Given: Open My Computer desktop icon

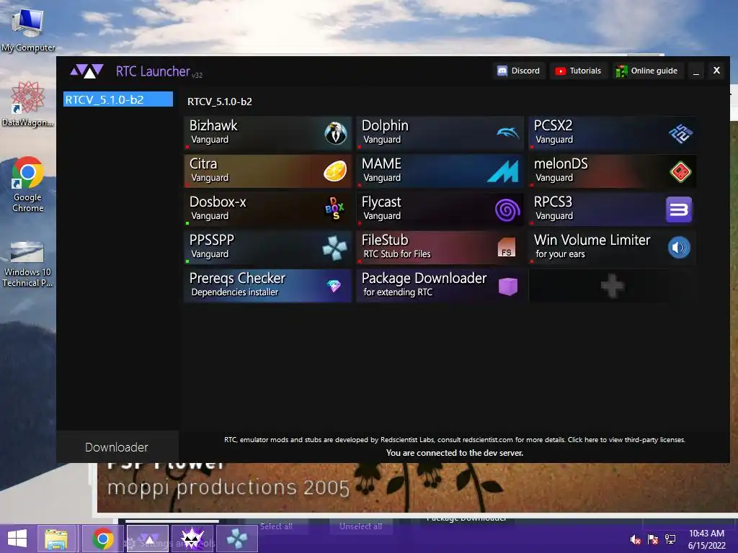Looking at the screenshot, I should [28, 30].
